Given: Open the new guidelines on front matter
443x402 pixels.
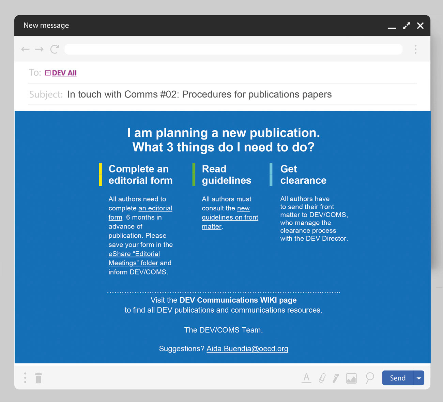Looking at the screenshot, I should (230, 217).
